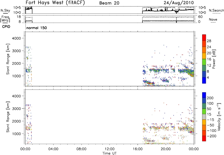
Task: Click the "50" label on the Velocity scale
Action: 209,109
